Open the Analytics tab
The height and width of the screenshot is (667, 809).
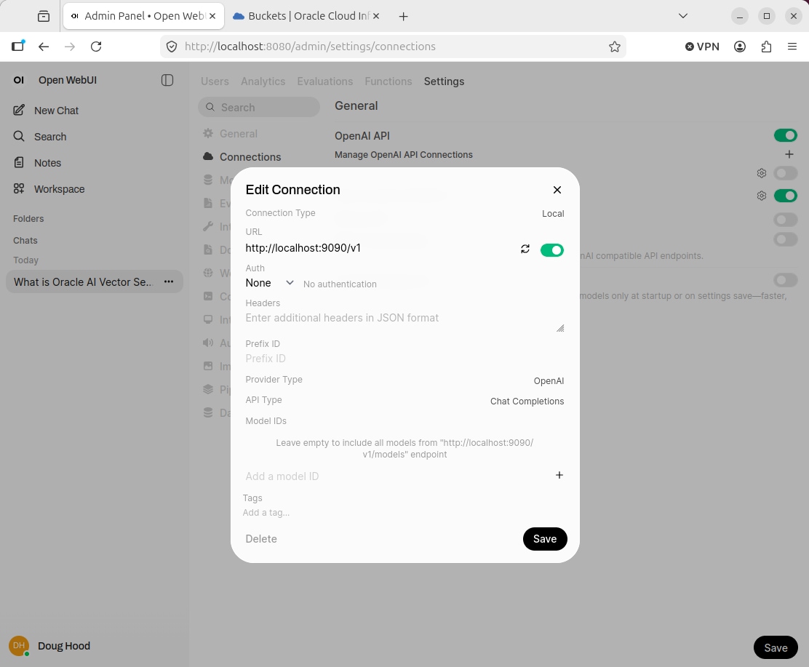[263, 81]
